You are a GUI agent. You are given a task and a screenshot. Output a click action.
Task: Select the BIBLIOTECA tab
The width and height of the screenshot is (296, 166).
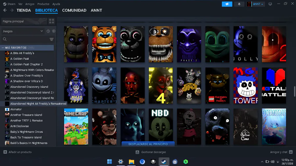(x=46, y=10)
